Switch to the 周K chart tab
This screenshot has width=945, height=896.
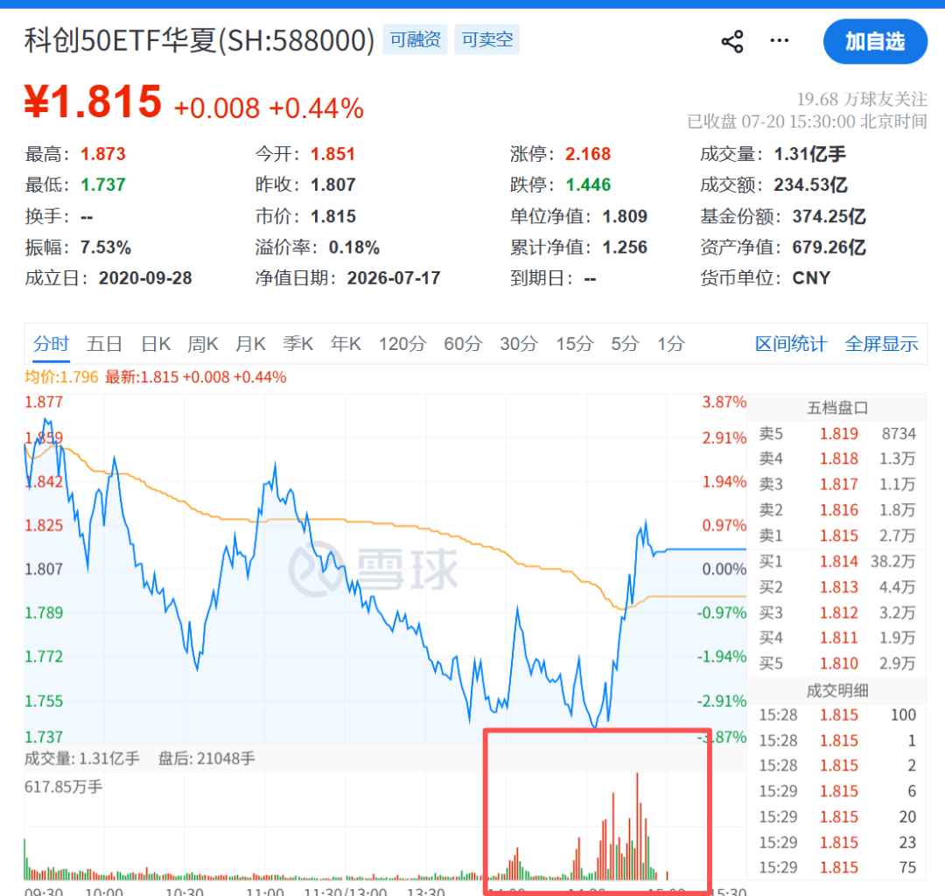pos(202,344)
